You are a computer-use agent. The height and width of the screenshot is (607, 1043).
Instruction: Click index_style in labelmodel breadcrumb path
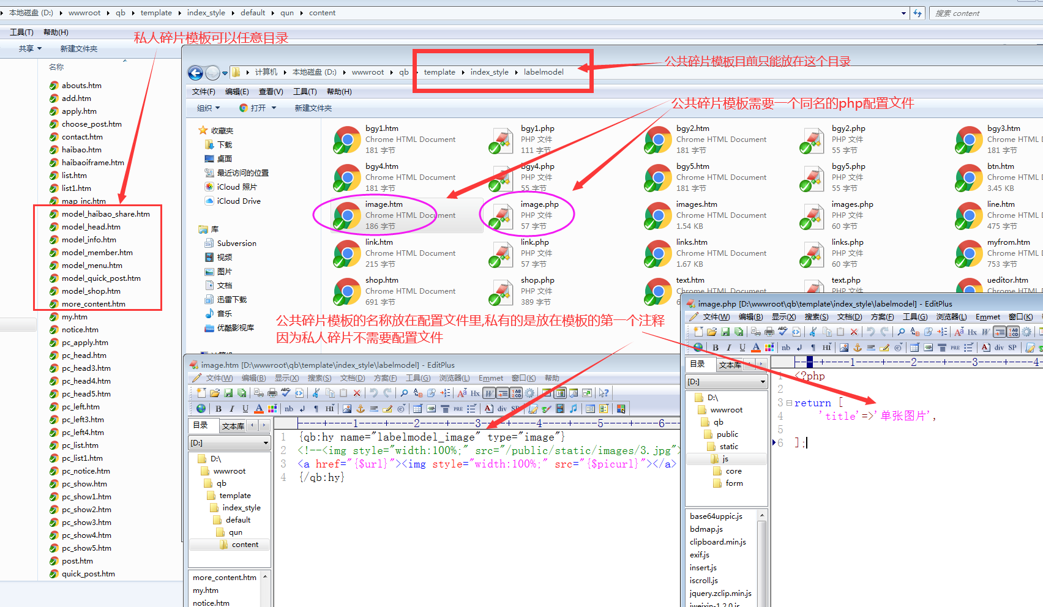click(x=489, y=72)
